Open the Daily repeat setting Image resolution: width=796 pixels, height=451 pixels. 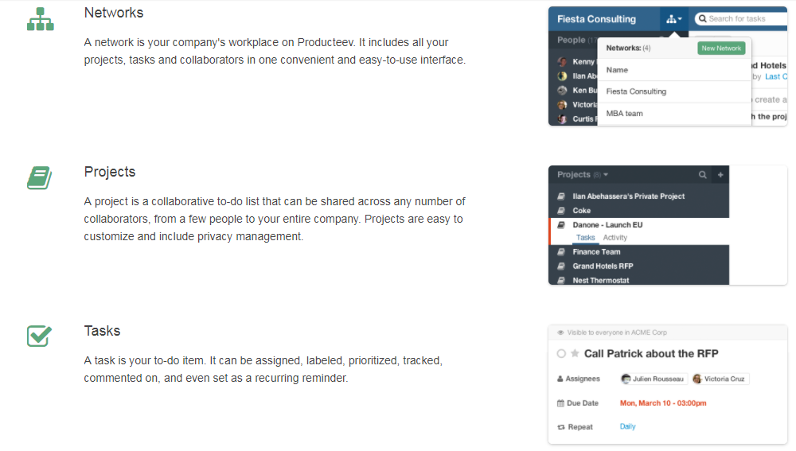[x=628, y=426]
